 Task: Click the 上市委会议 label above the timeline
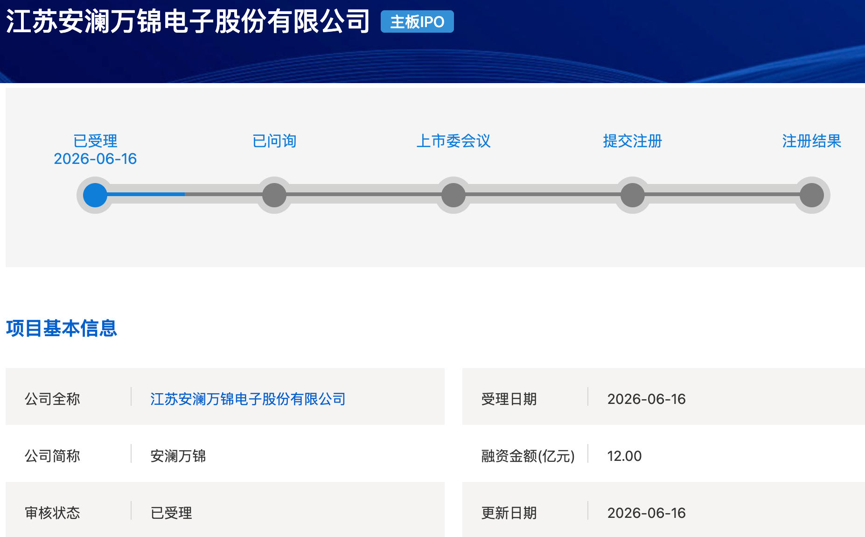pos(453,141)
